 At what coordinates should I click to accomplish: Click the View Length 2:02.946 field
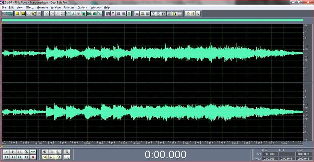(x=304, y=159)
